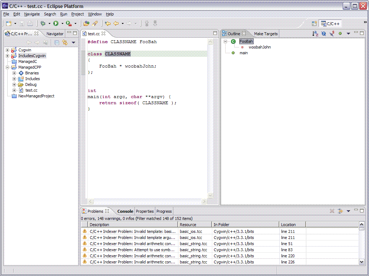The image size is (369, 276).
Task: Click the New wizard toolbar icon
Action: [9, 23]
